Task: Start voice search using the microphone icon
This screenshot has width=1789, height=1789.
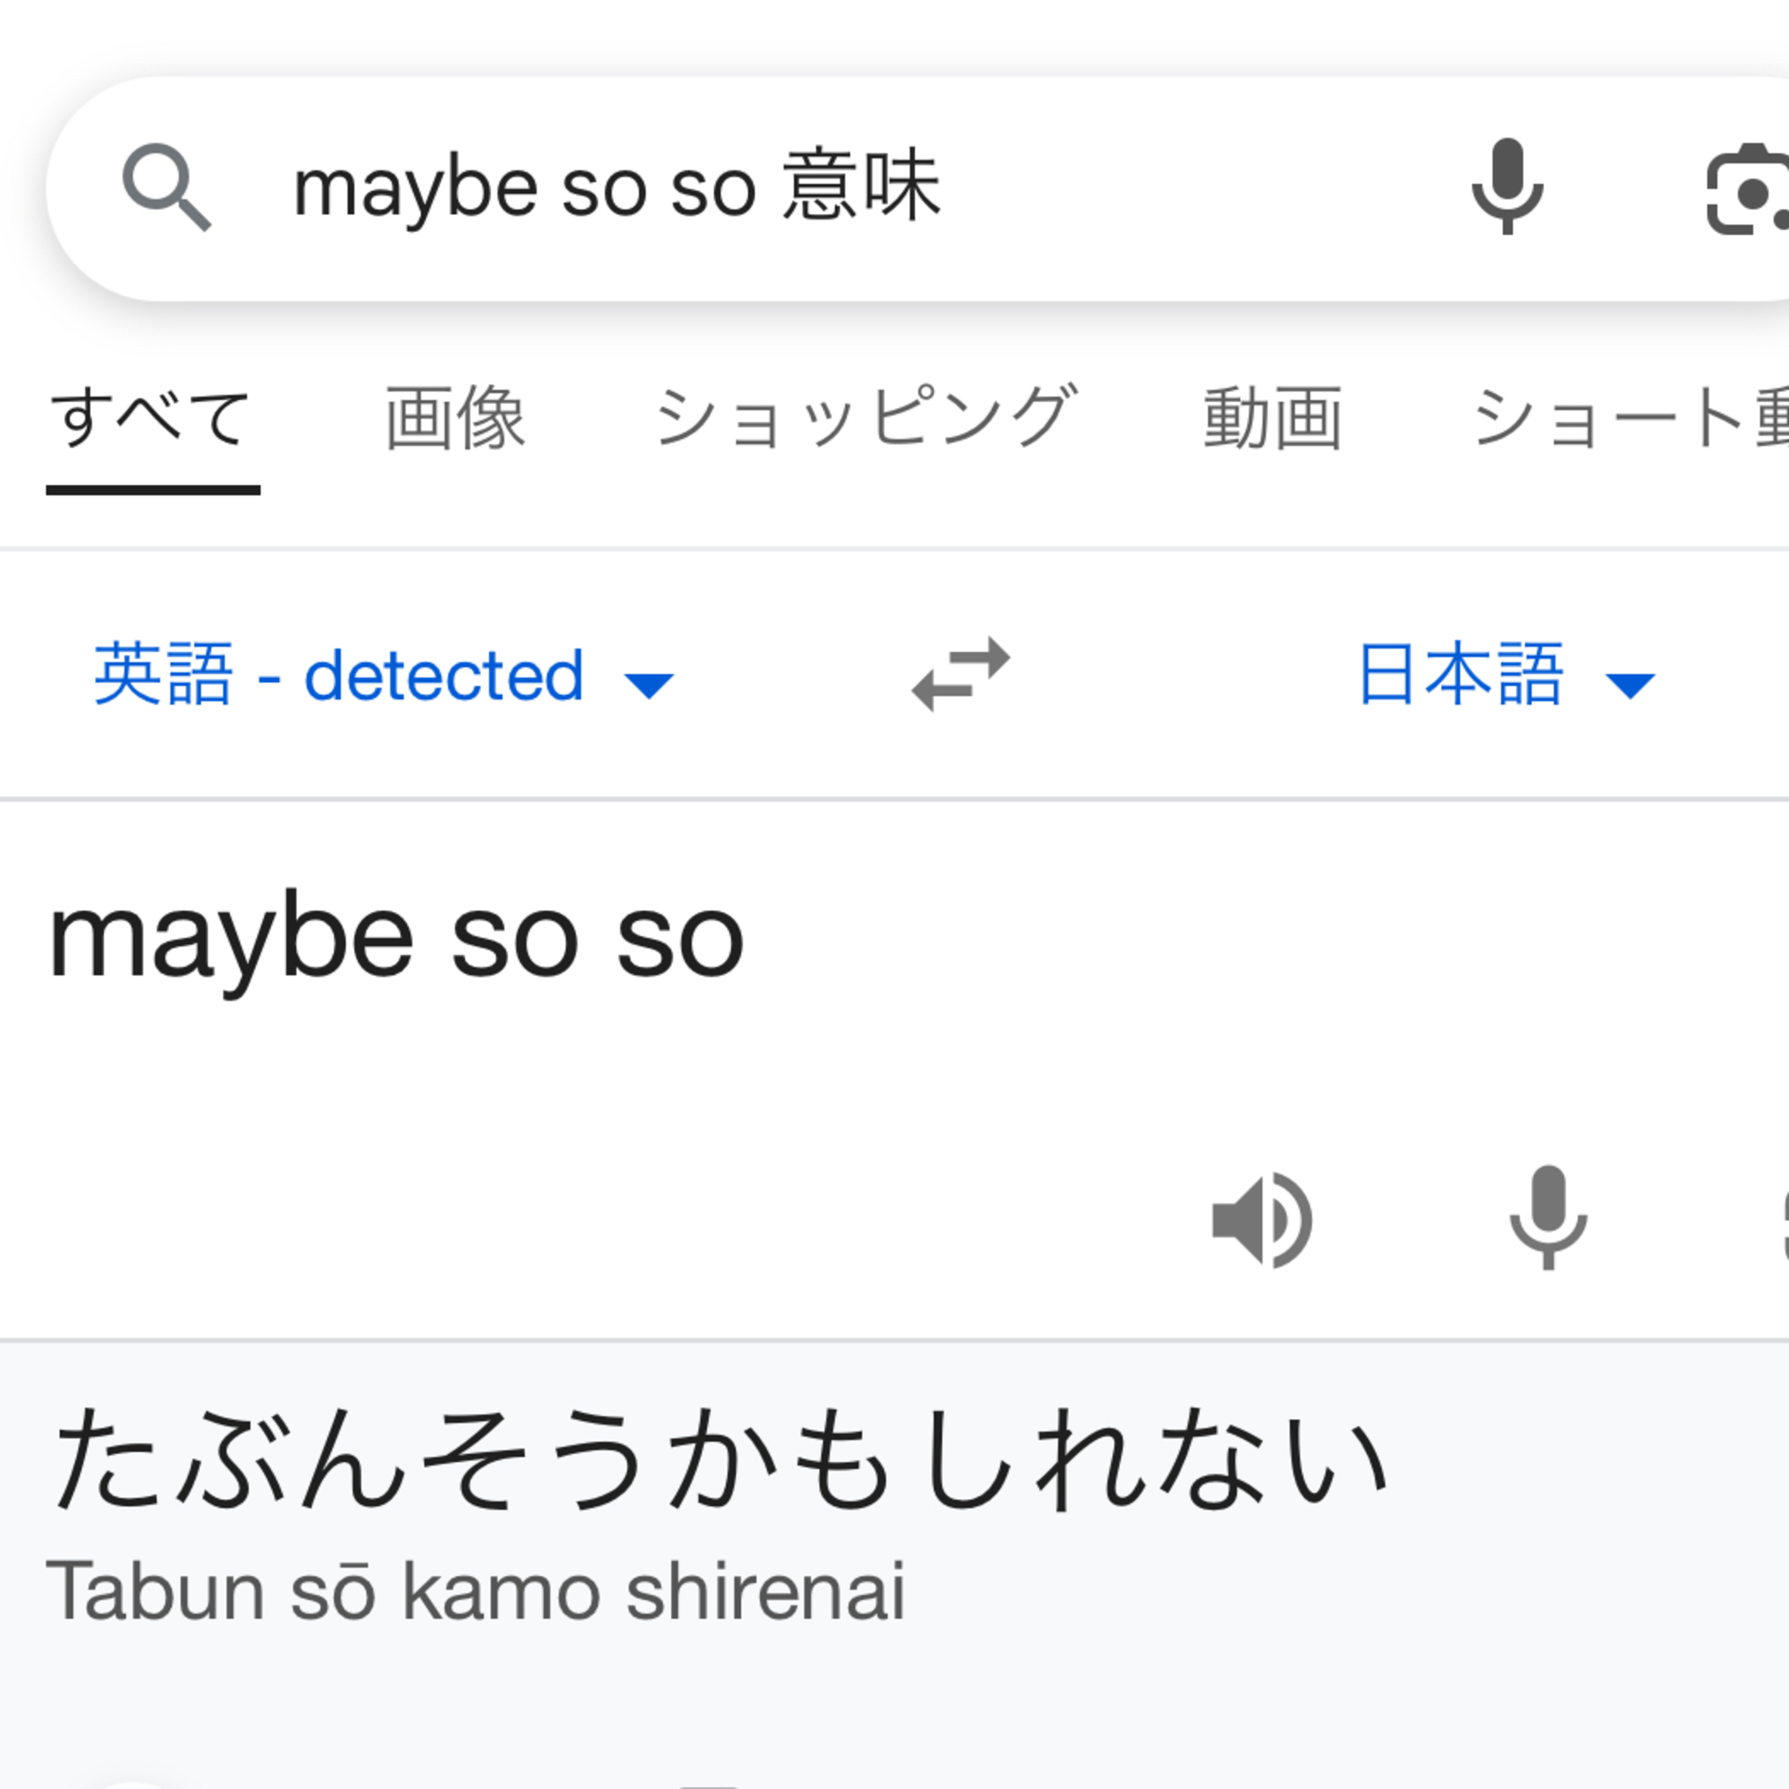Action: pos(1506,185)
